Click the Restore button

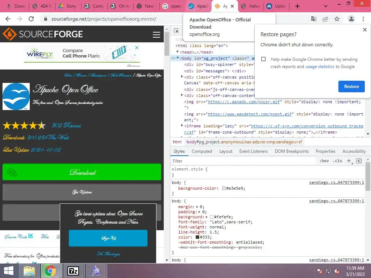coord(351,86)
